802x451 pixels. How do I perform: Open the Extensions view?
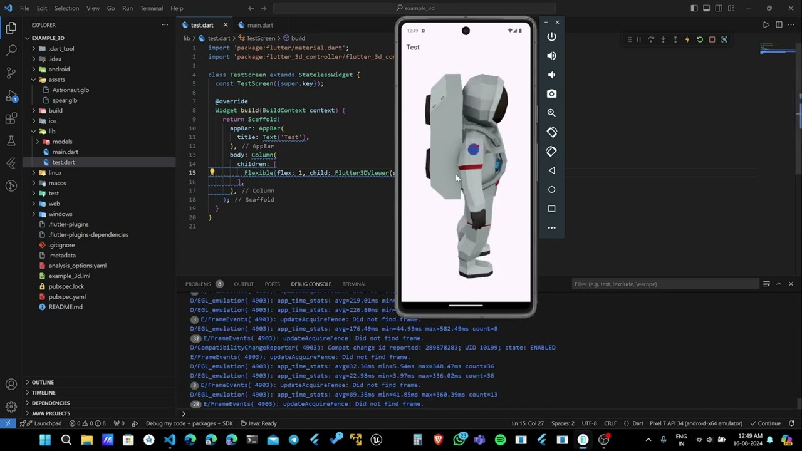[x=11, y=118]
